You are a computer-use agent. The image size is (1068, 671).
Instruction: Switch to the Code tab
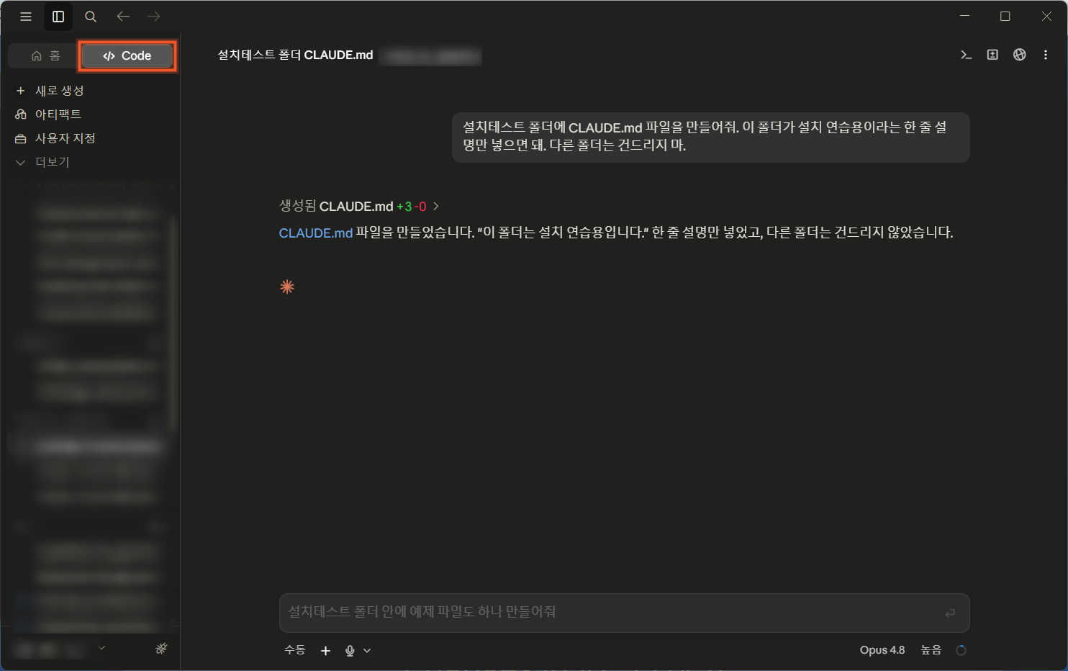coord(127,55)
